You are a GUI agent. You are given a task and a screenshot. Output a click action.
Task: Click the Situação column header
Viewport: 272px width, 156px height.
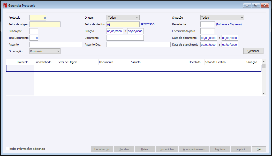[x=253, y=62]
